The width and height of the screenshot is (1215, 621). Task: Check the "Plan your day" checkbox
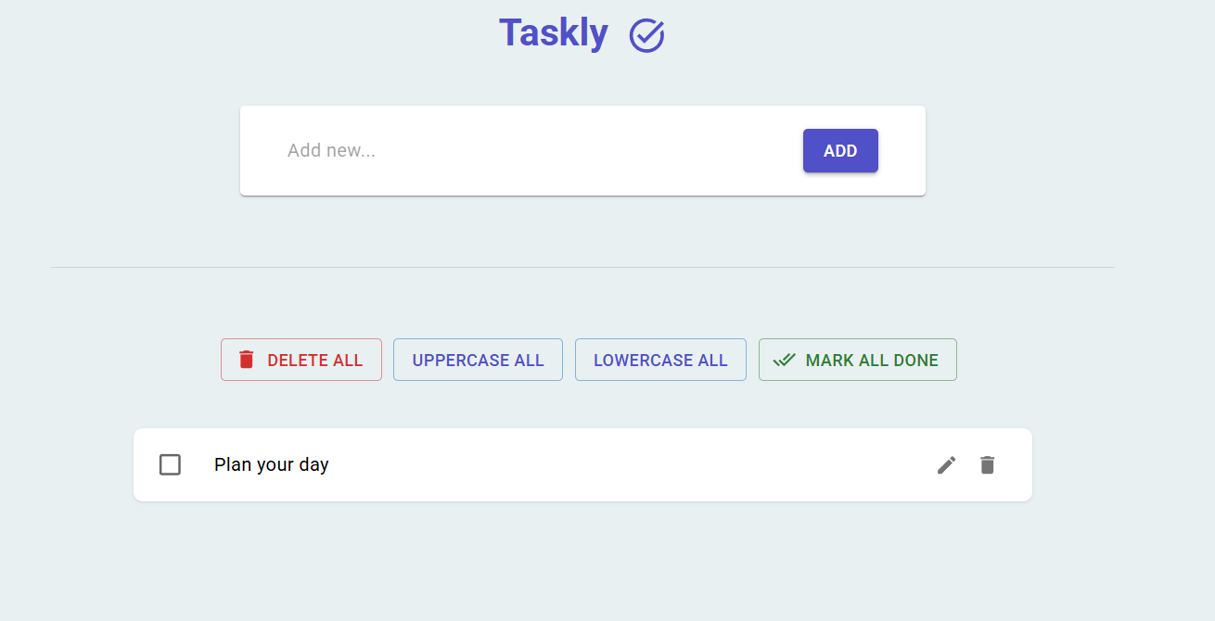click(x=170, y=464)
